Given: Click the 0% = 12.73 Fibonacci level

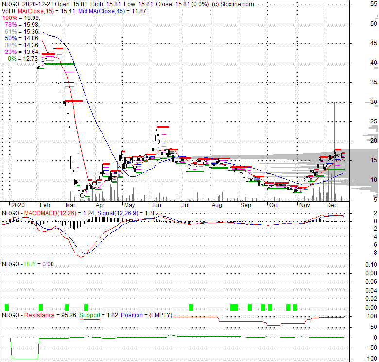Looking at the screenshot, I should click(23, 58).
